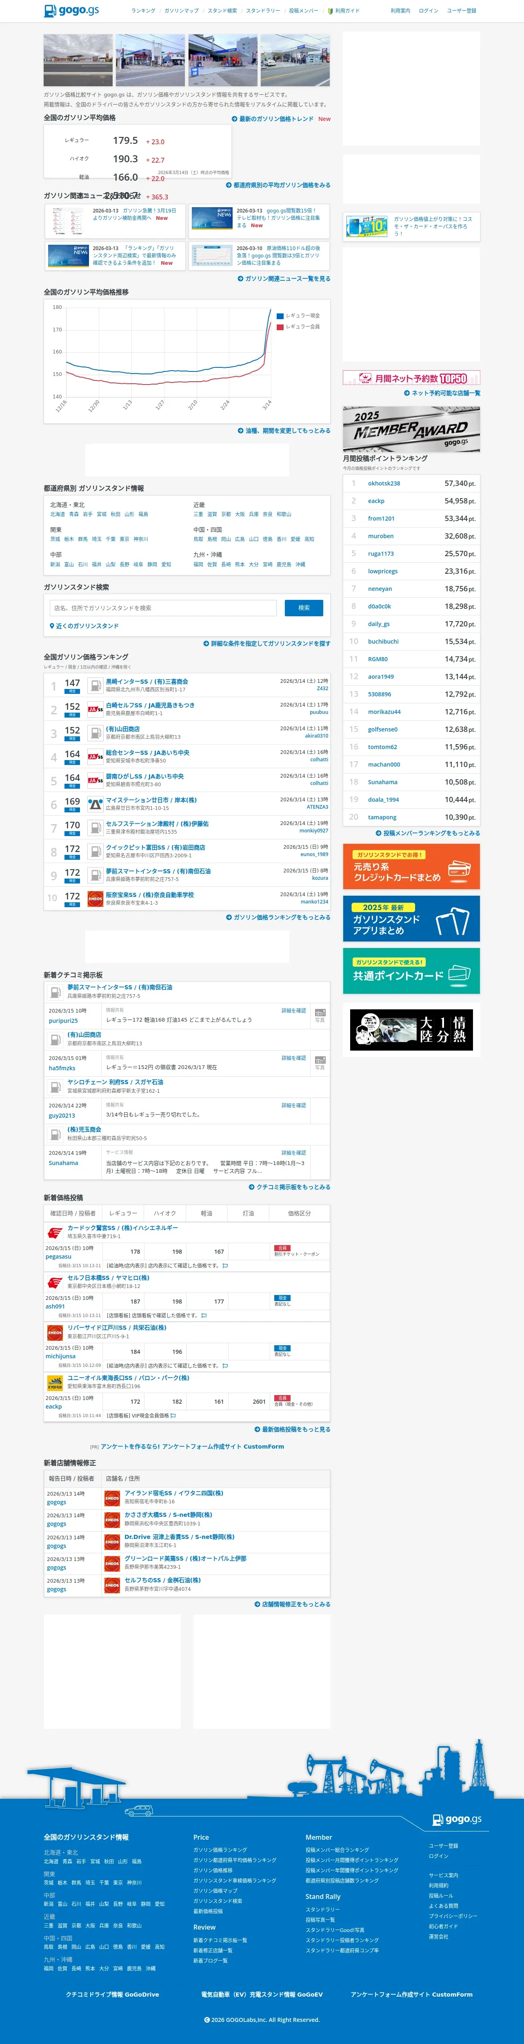Flag the eackp price post
Screen dimensions: 524x2044
(x=173, y=1416)
